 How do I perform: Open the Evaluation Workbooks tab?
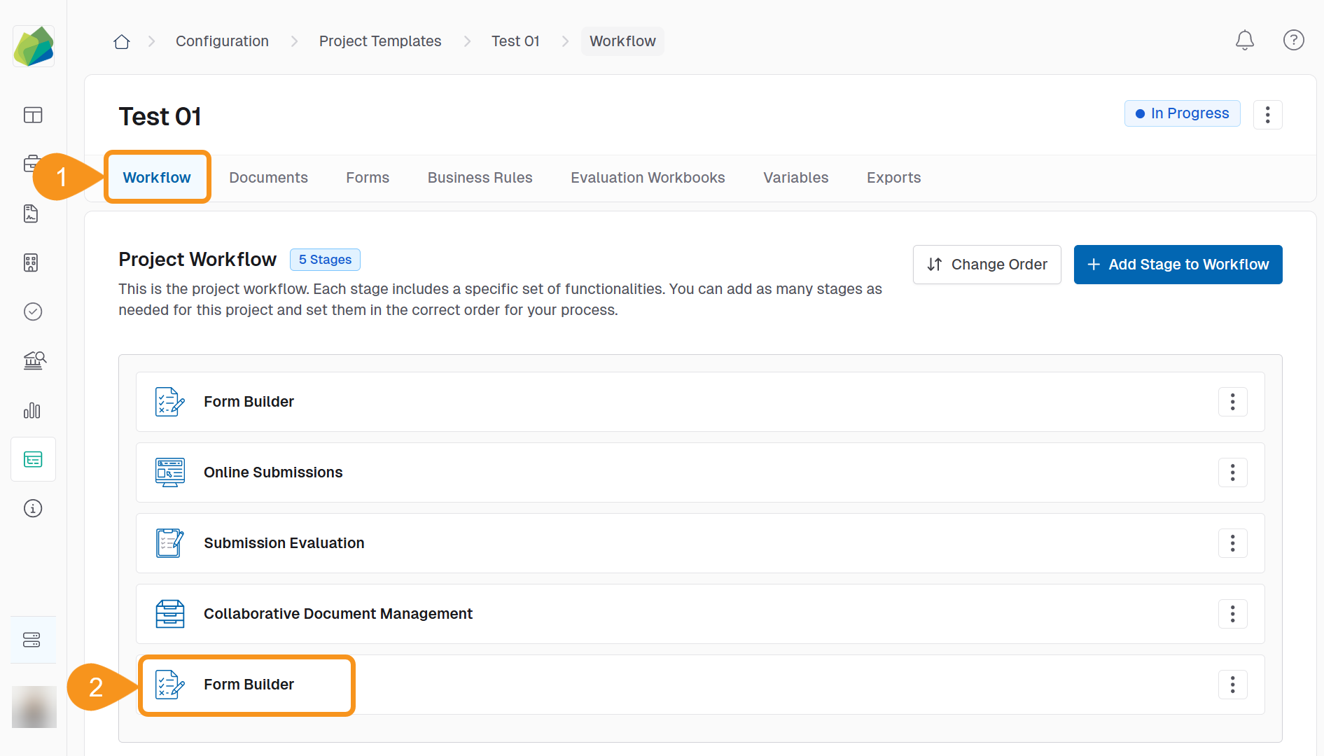[648, 178]
